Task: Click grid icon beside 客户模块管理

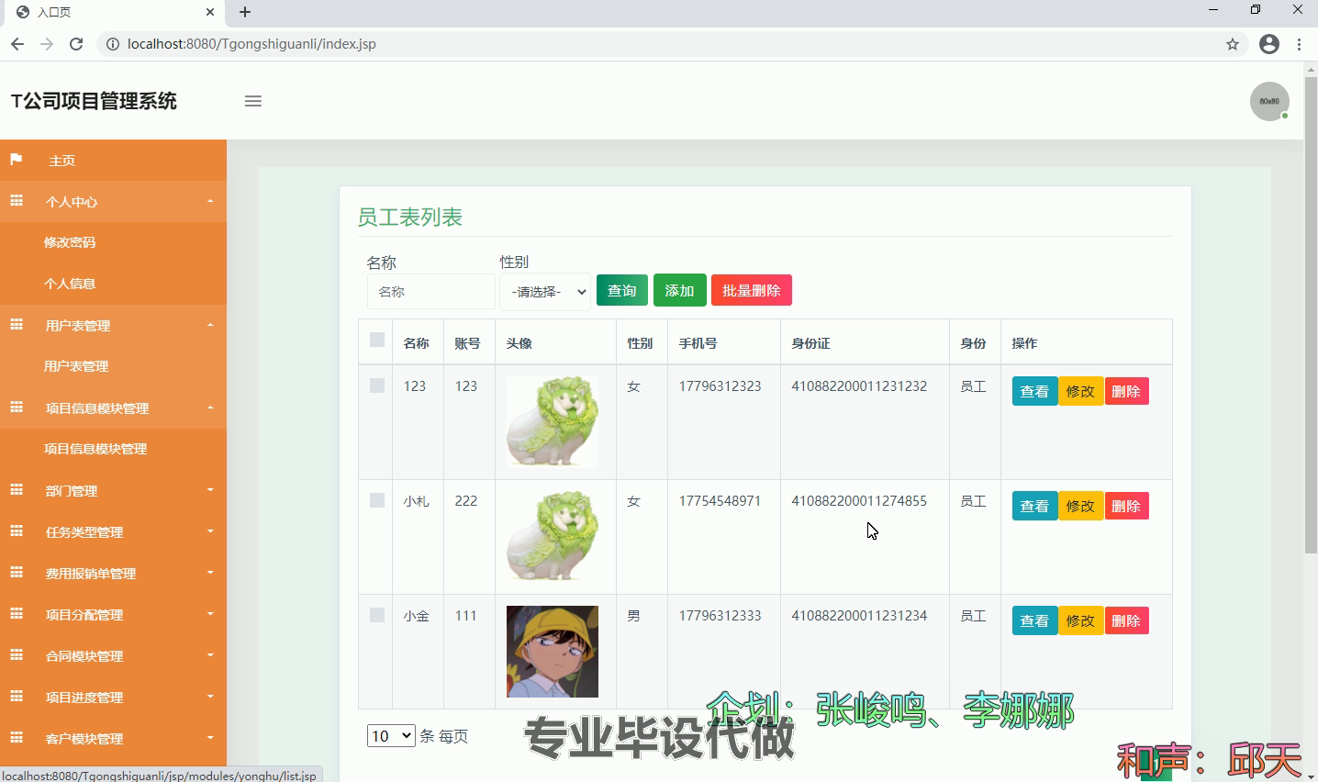Action: (x=16, y=738)
